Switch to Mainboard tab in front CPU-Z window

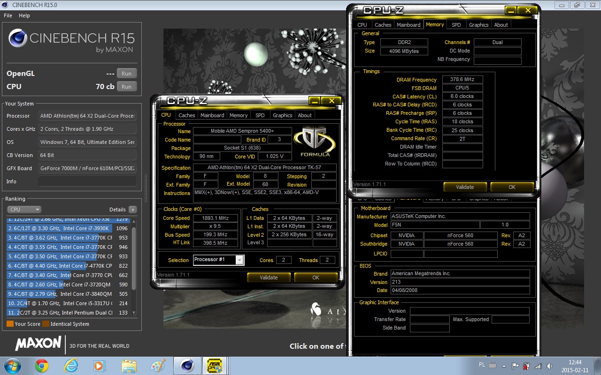212,115
